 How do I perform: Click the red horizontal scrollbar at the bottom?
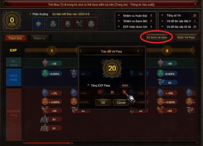(48, 143)
